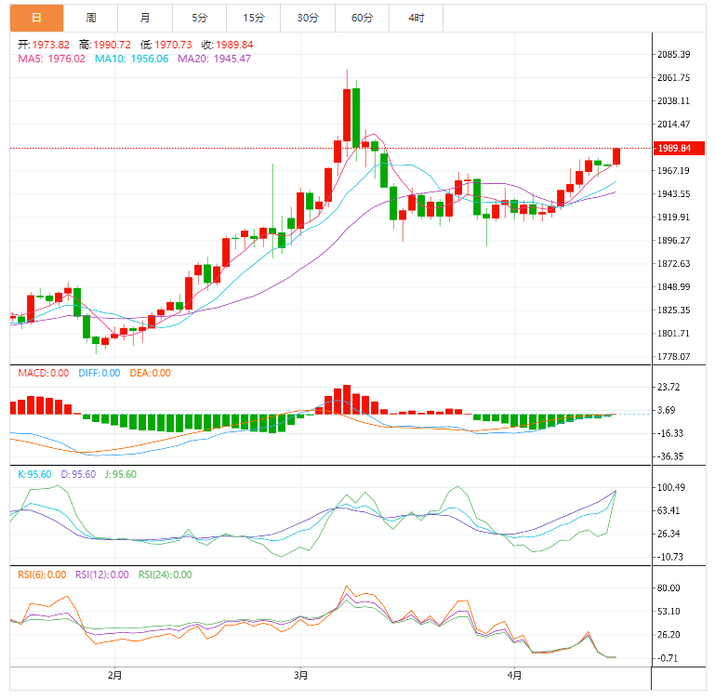The image size is (715, 700).
Task: Click the K:95.60 label
Action: click(34, 474)
